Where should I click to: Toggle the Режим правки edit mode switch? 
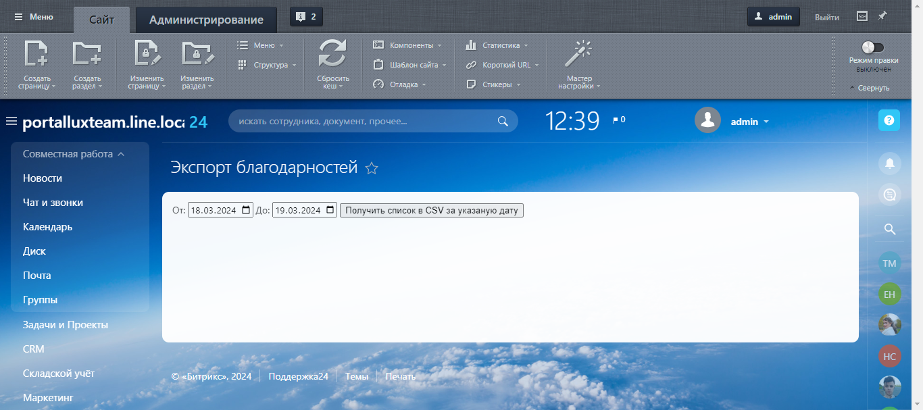(x=872, y=47)
